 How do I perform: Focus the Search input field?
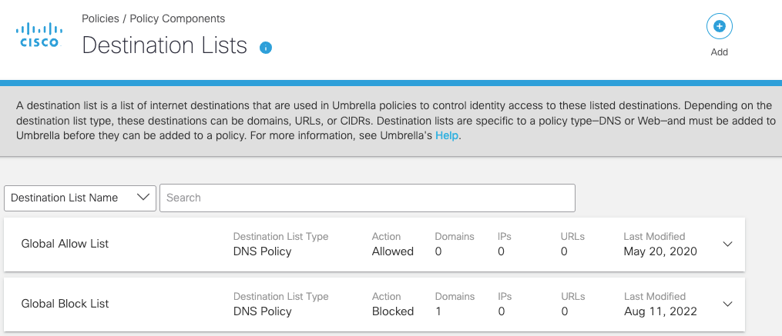pos(368,198)
